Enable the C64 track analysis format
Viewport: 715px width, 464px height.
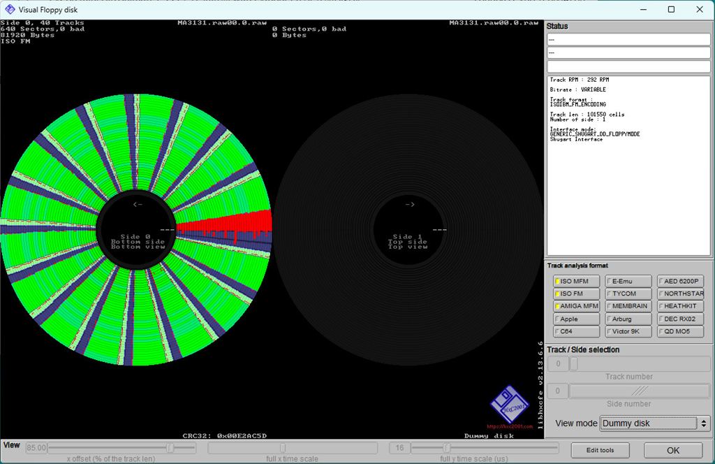576,331
